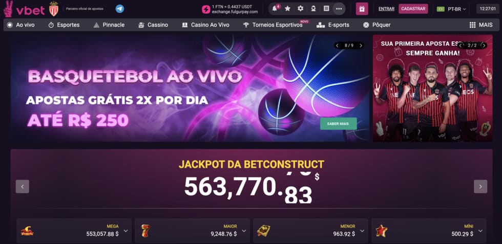Click the FTN exchange rate lightning icon
Screen dimensions: 502x244
tap(206, 9)
